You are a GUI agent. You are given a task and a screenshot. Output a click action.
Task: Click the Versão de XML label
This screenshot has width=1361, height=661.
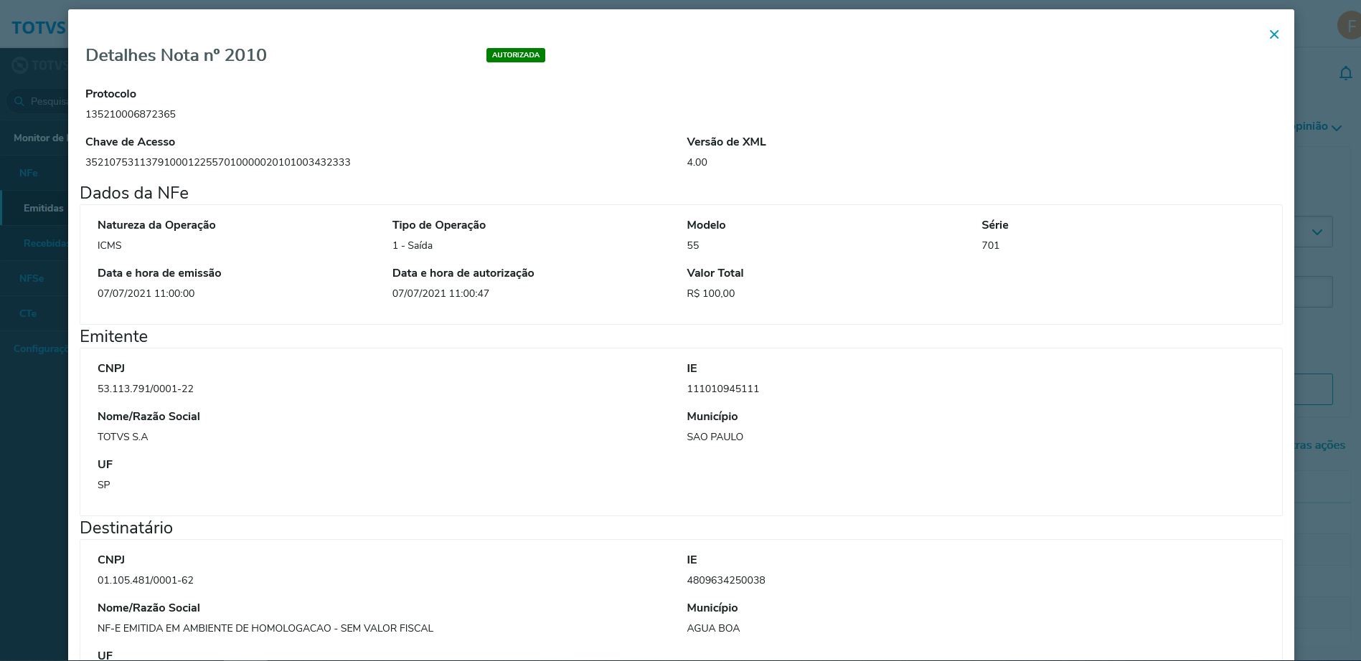(x=727, y=142)
